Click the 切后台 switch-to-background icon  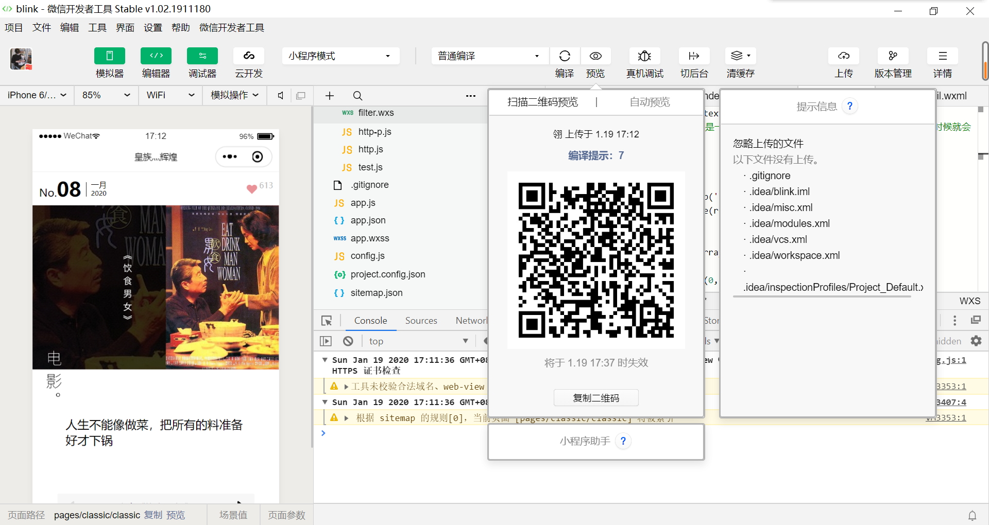(694, 56)
